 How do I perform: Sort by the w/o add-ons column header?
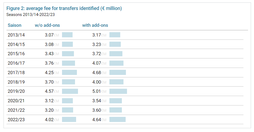[x=47, y=25]
